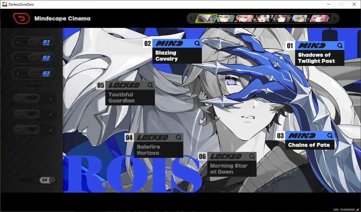361x212 pixels.
Task: Click the 05 number badge beside Youthful Guardian
Action: pyautogui.click(x=101, y=85)
